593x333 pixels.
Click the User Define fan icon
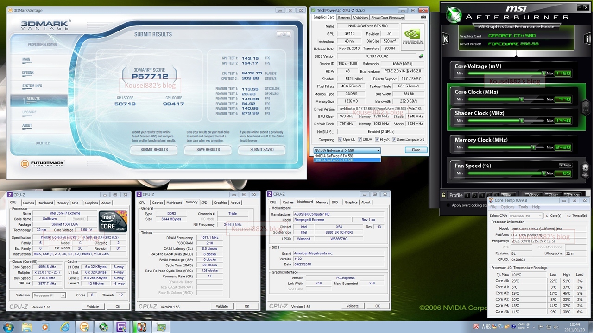tap(585, 170)
